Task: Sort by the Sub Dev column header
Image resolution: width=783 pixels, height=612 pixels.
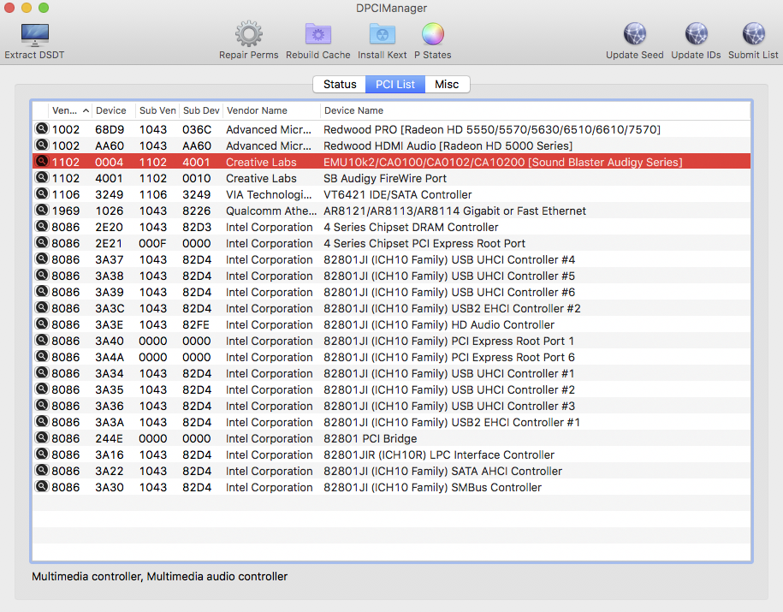Action: point(201,110)
